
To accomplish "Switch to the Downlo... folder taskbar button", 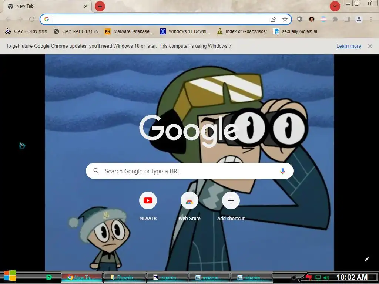I will tap(125, 277).
